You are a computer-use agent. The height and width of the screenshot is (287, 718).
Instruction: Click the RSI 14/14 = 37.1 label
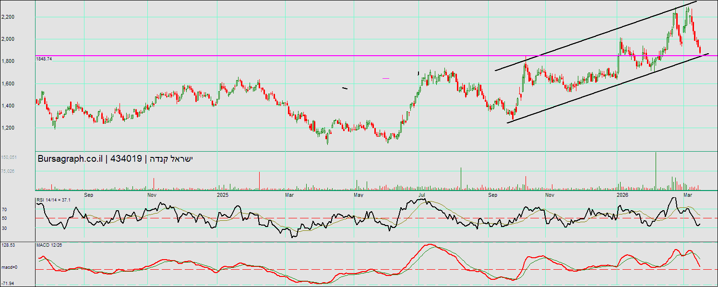click(54, 200)
